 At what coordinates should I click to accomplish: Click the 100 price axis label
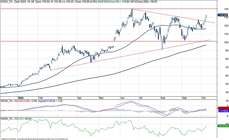226,42
